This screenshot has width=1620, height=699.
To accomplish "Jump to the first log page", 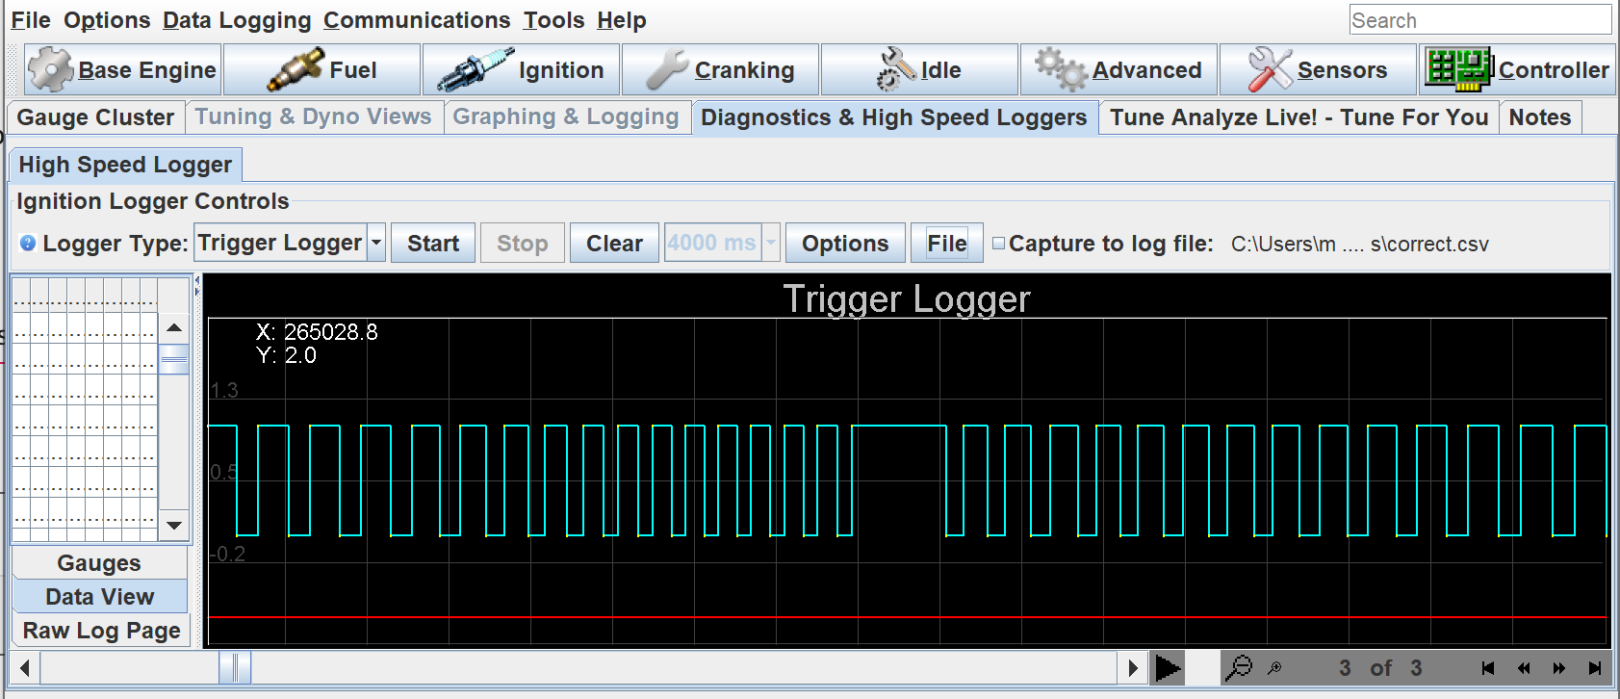I will click(1488, 668).
